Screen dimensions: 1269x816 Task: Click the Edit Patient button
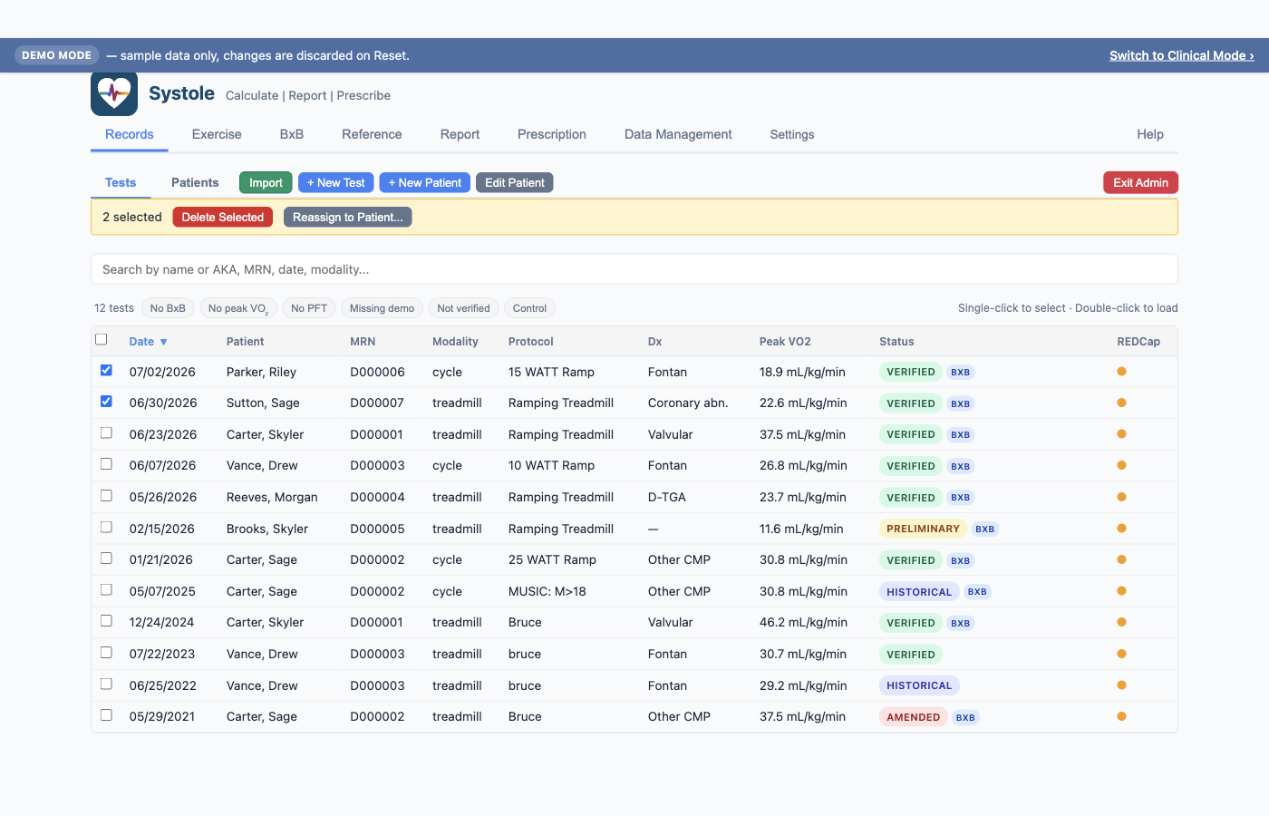[x=515, y=182]
